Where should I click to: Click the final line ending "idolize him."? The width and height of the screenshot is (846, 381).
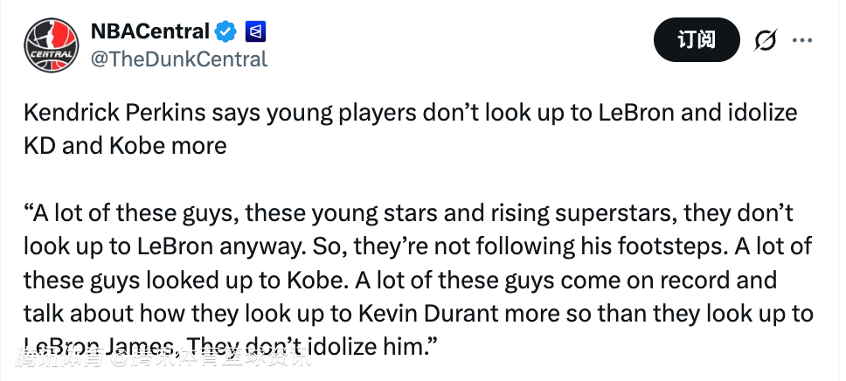pyautogui.click(x=232, y=346)
